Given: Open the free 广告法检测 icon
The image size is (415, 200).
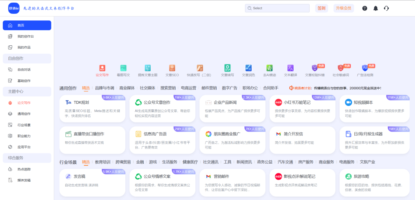Looking at the screenshot, I should pos(365,68).
